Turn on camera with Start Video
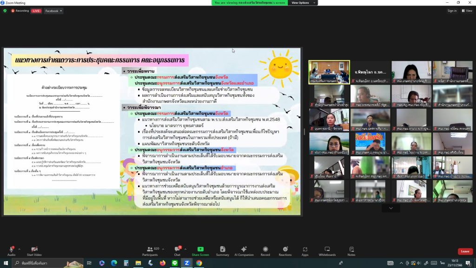Viewport: 476px width, 268px height. tap(34, 250)
